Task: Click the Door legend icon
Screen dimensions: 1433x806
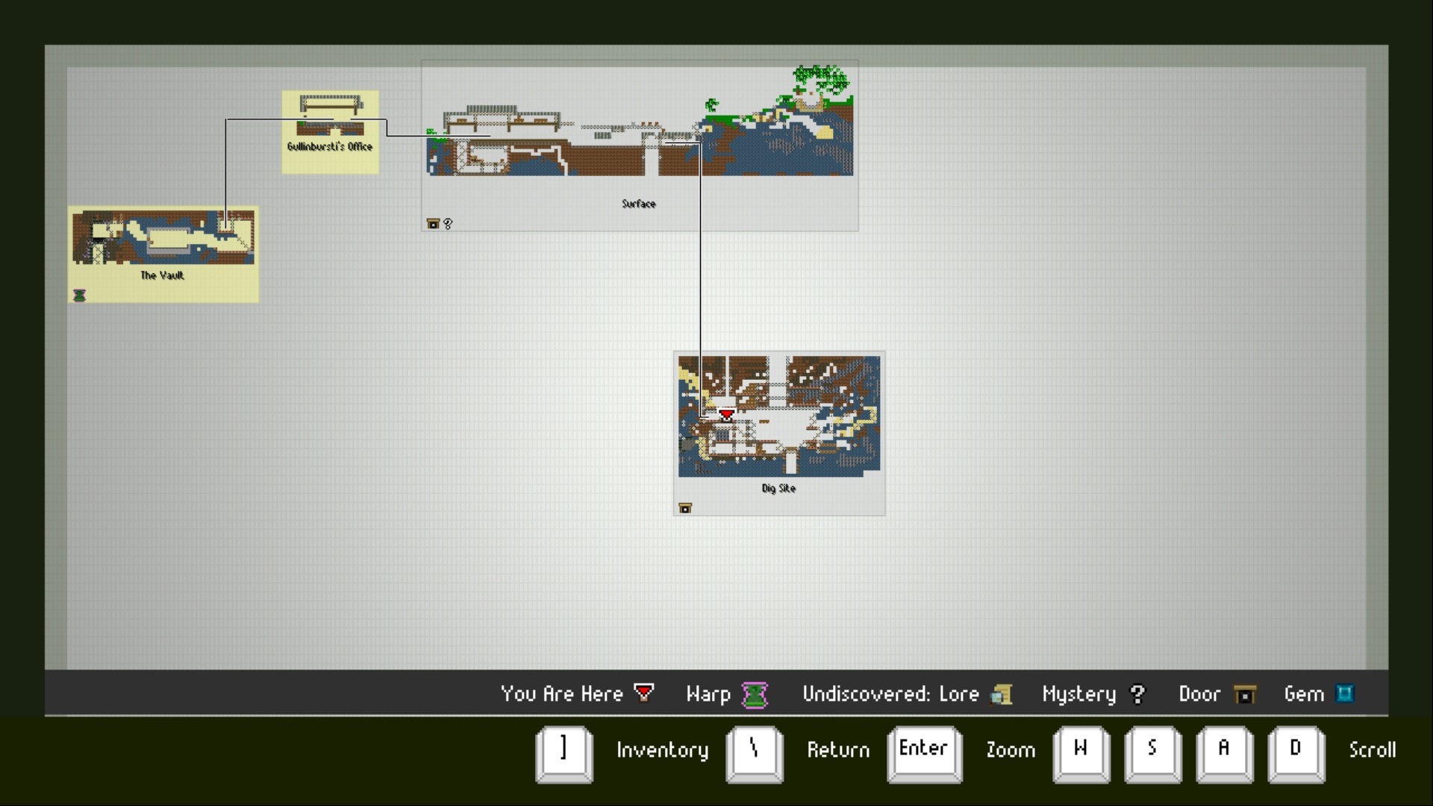Action: point(1244,695)
